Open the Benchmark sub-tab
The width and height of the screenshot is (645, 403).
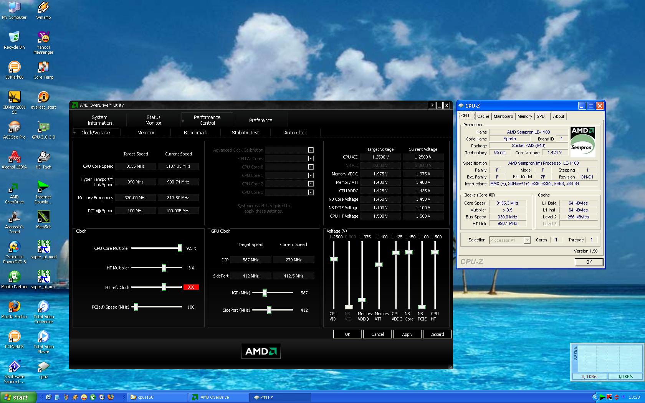point(195,132)
